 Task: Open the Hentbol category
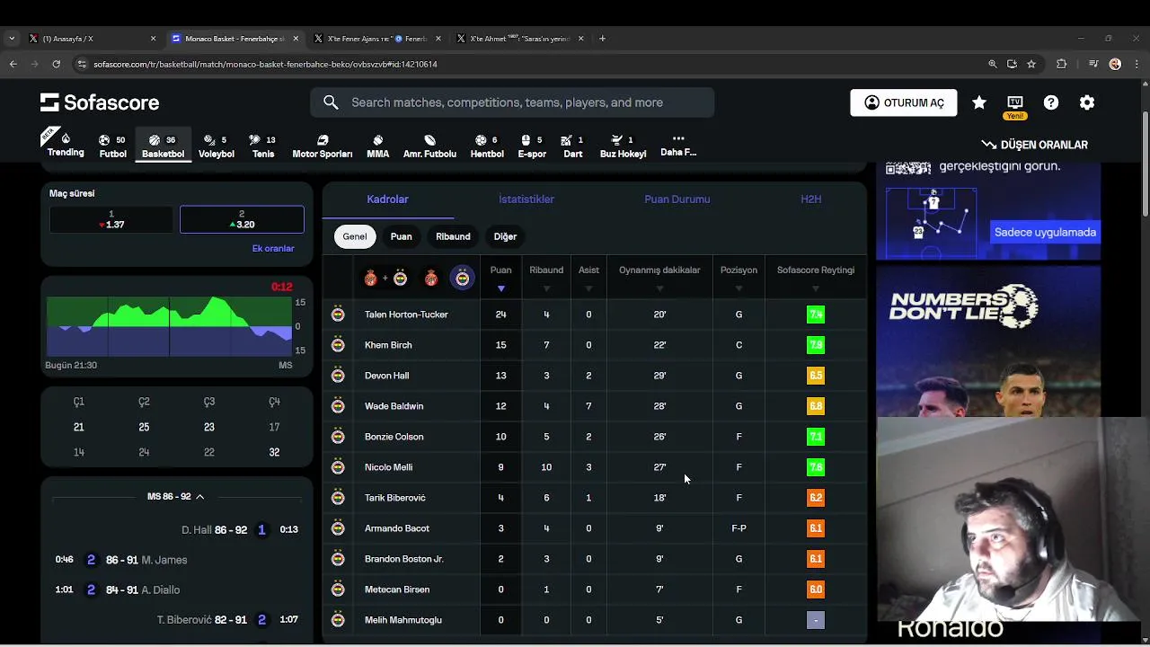tap(487, 146)
